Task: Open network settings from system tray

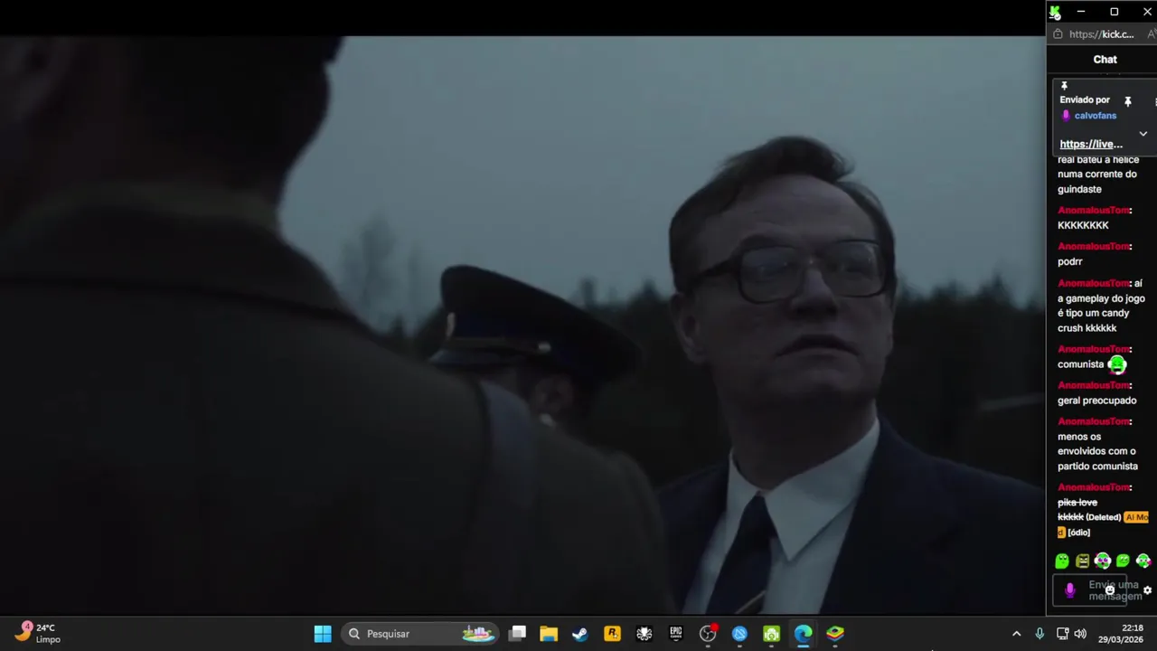Action: point(1062,634)
